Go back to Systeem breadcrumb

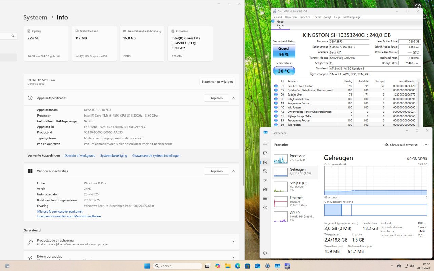click(x=35, y=17)
